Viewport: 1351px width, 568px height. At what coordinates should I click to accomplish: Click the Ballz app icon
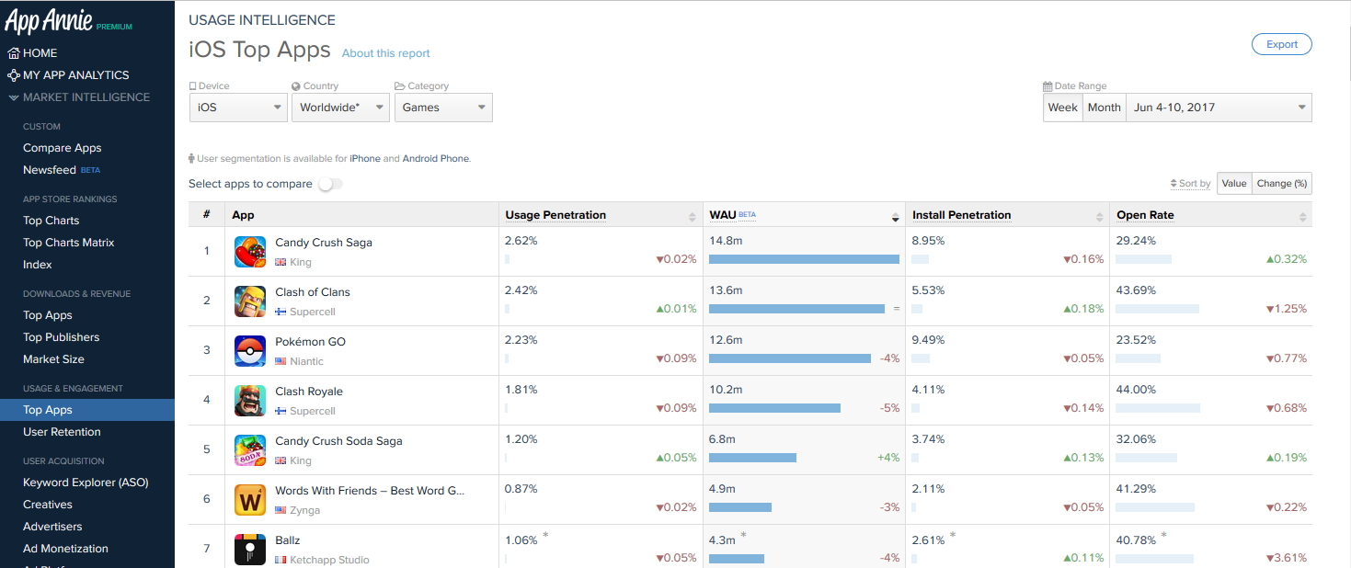point(250,549)
